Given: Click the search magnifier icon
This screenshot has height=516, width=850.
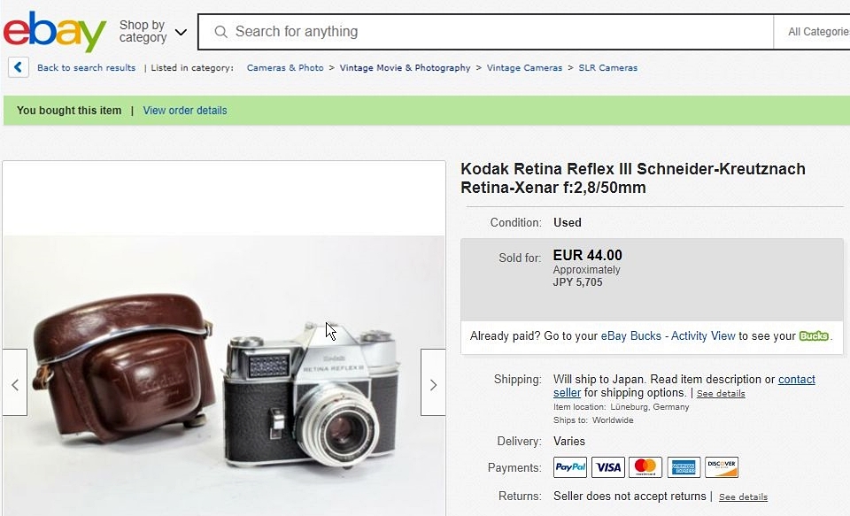Looking at the screenshot, I should tap(221, 32).
